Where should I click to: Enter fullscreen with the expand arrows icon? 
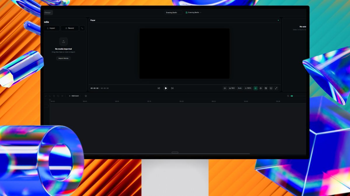[x=276, y=88]
